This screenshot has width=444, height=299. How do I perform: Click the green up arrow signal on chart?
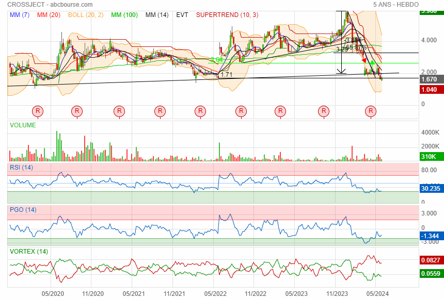click(372, 63)
